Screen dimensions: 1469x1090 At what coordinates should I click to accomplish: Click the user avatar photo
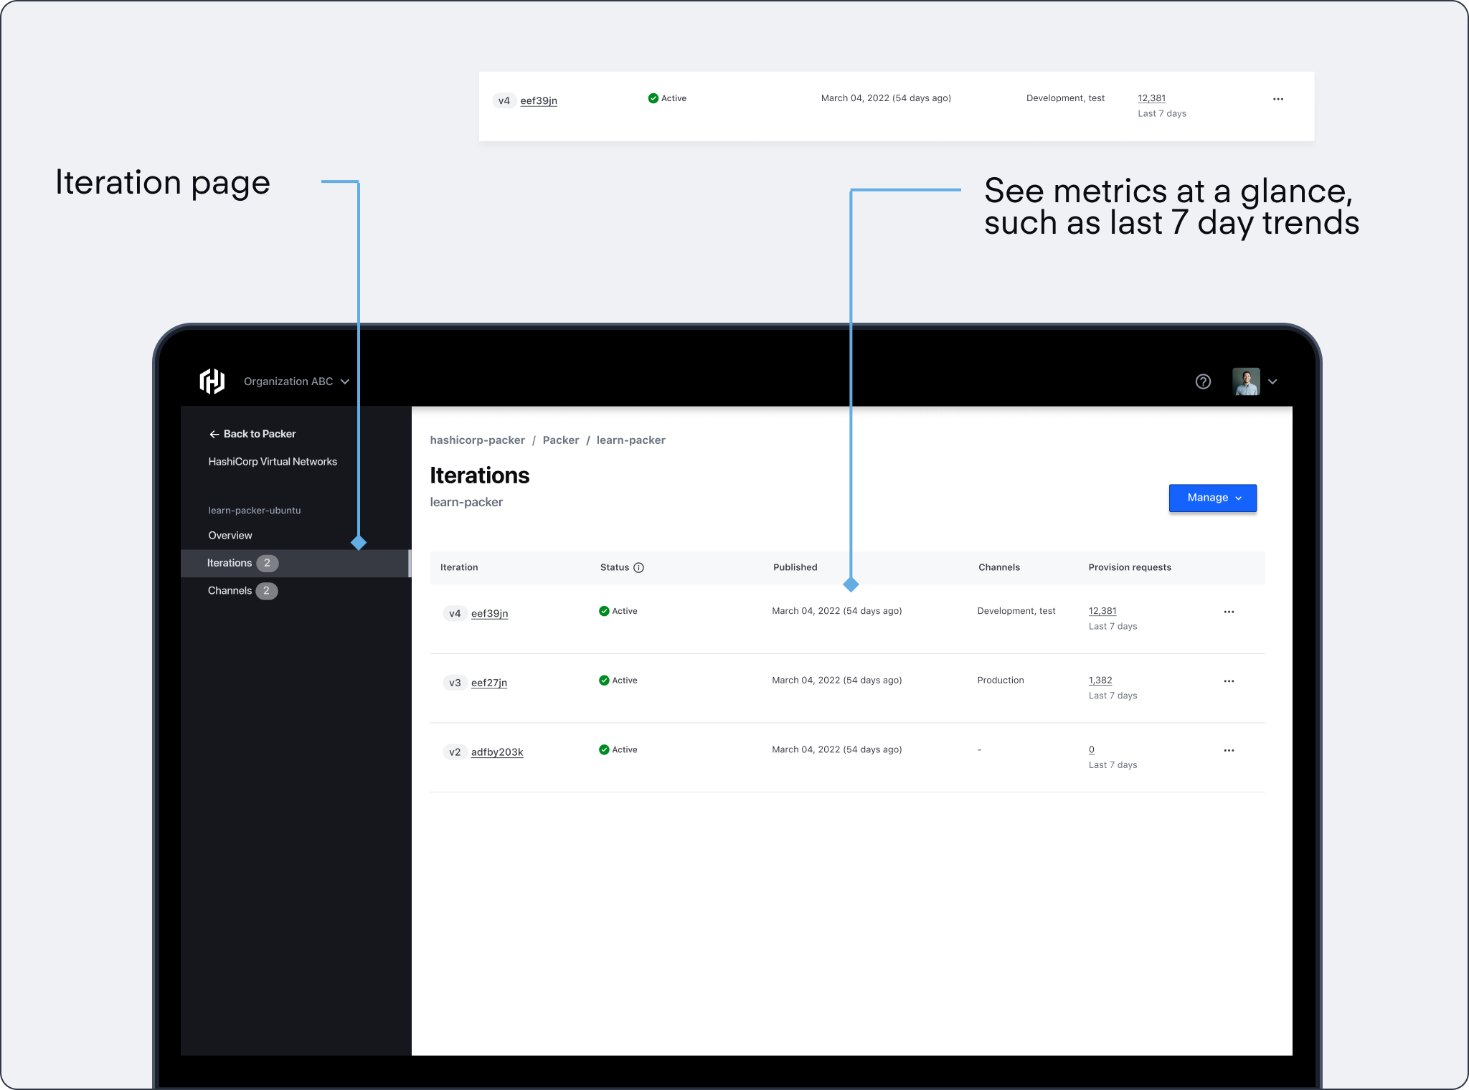[x=1246, y=381]
